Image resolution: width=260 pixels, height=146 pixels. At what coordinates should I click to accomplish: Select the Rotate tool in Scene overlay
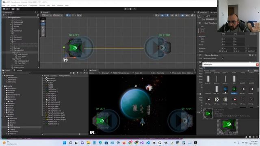point(43,27)
